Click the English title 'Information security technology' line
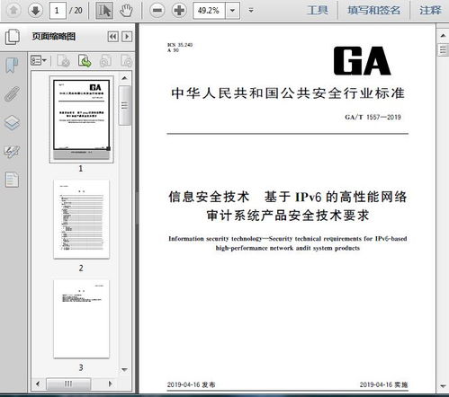Viewport: 449px width, 397px height. pos(287,239)
